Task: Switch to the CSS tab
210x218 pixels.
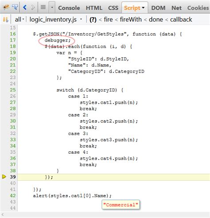Action: [113, 8]
